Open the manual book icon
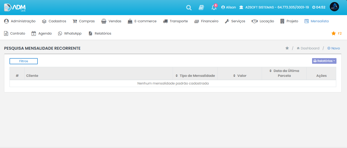 click(201, 7)
